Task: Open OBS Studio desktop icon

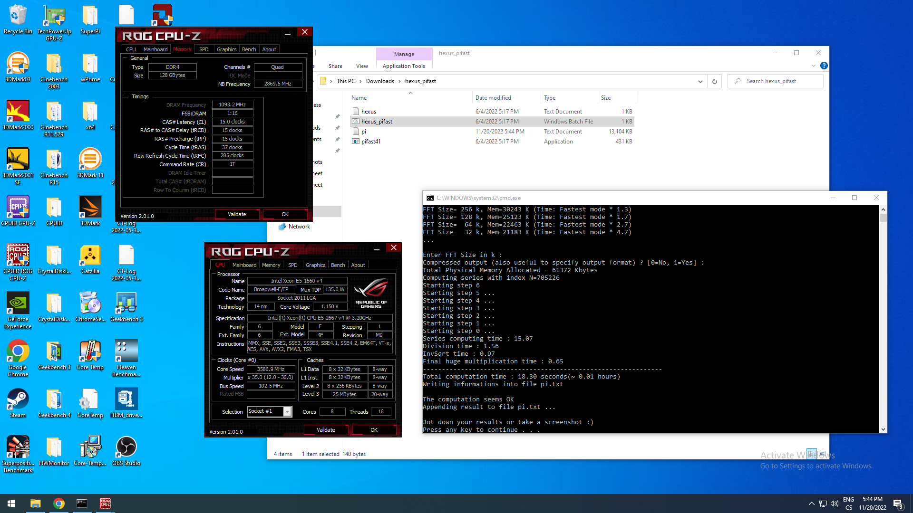Action: pos(126,451)
